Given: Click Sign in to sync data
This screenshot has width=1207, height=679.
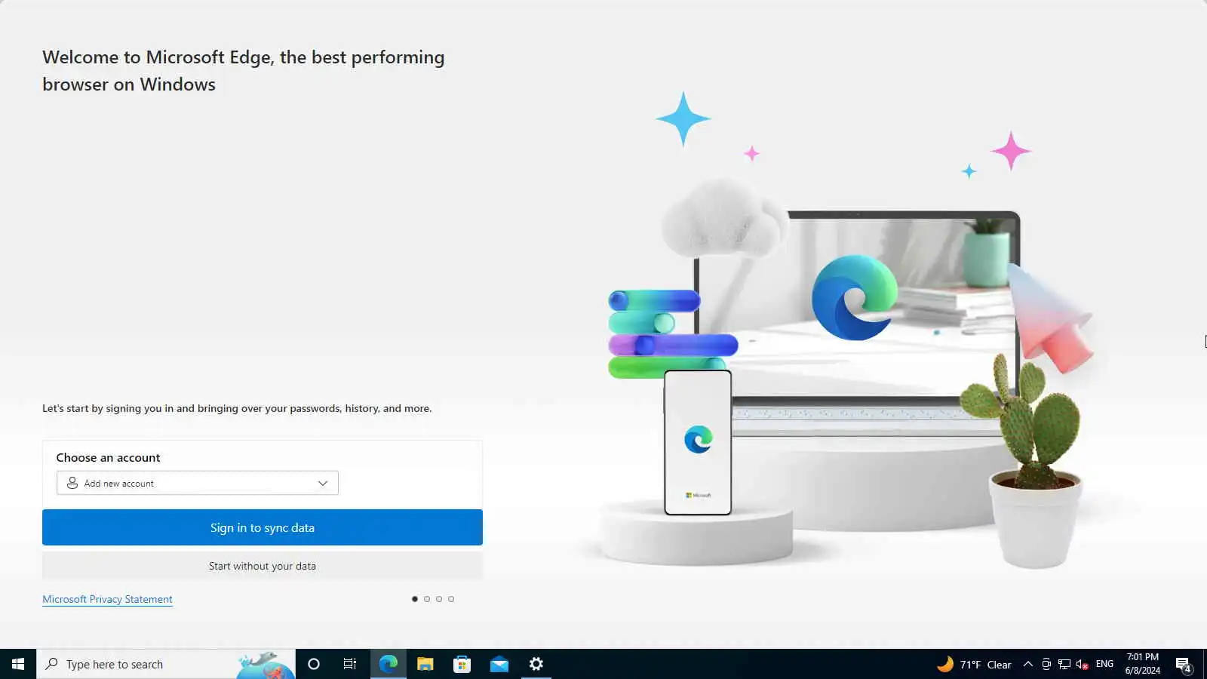Looking at the screenshot, I should pyautogui.click(x=263, y=527).
